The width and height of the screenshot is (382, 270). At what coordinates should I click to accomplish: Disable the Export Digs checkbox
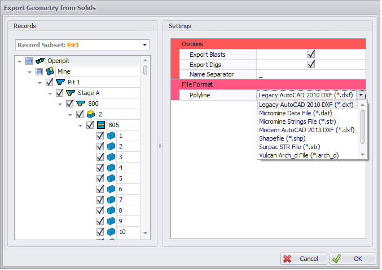pyautogui.click(x=311, y=64)
